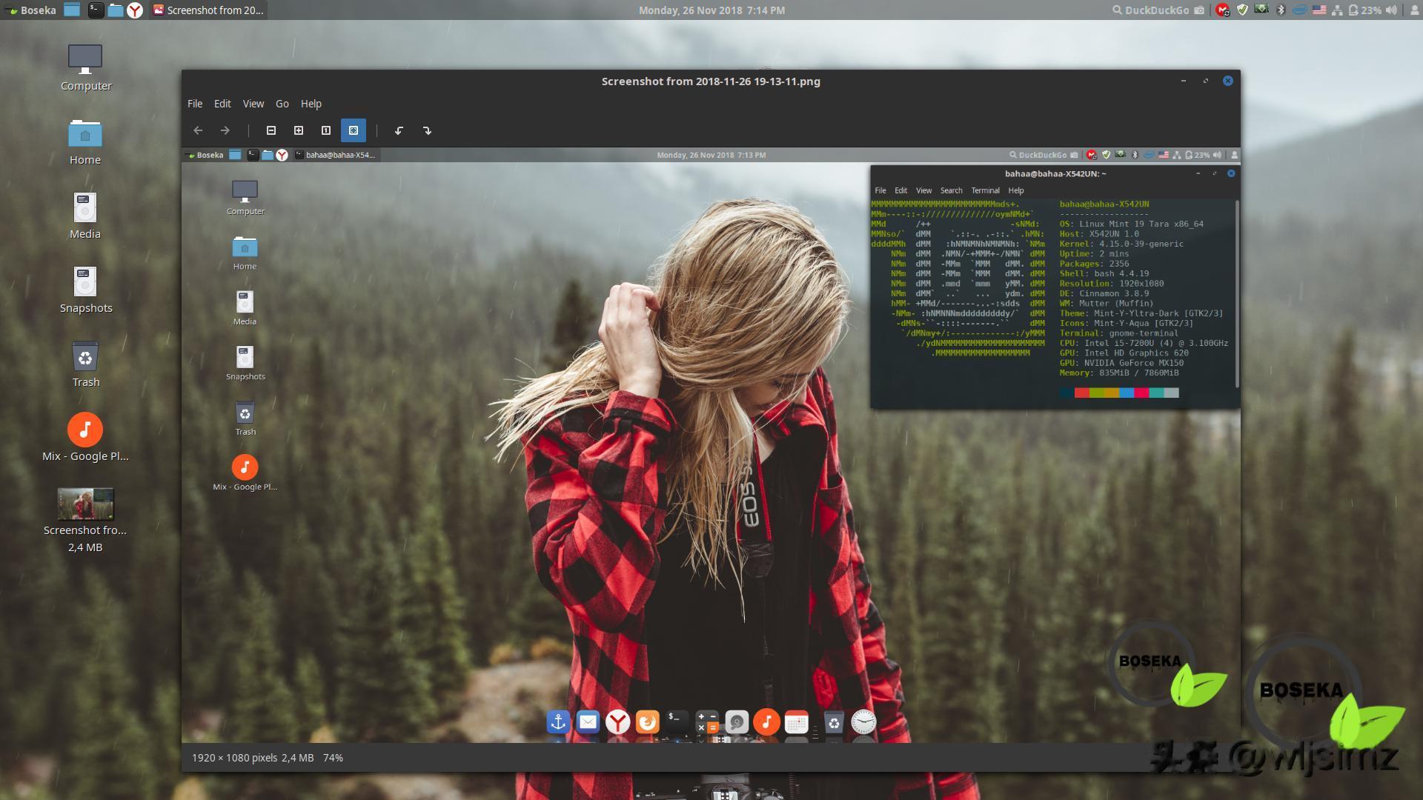Select the Screenshot file thumbnail on desktop
1423x800 pixels.
coord(85,504)
